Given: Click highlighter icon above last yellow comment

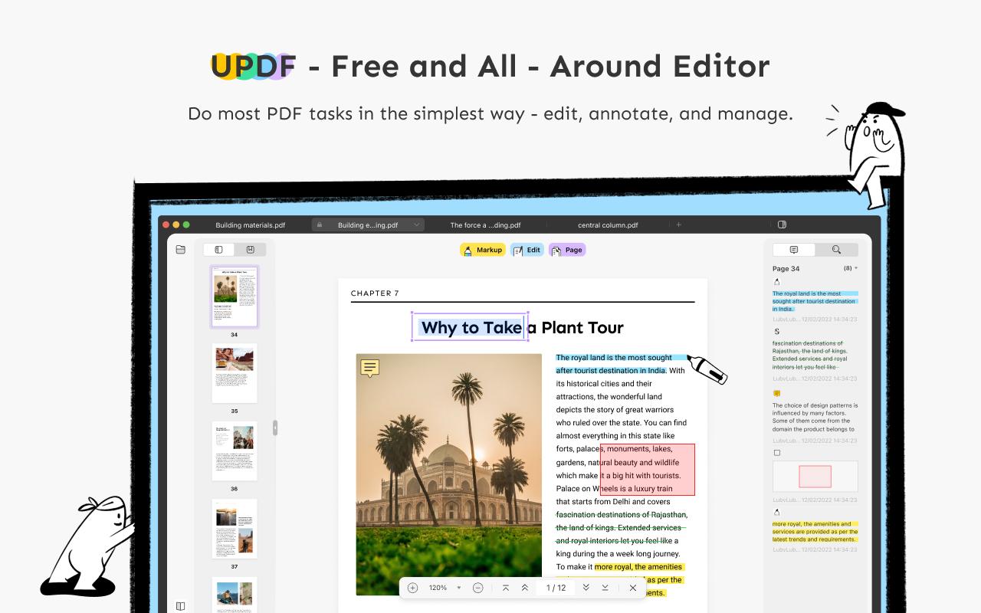Looking at the screenshot, I should (x=776, y=512).
